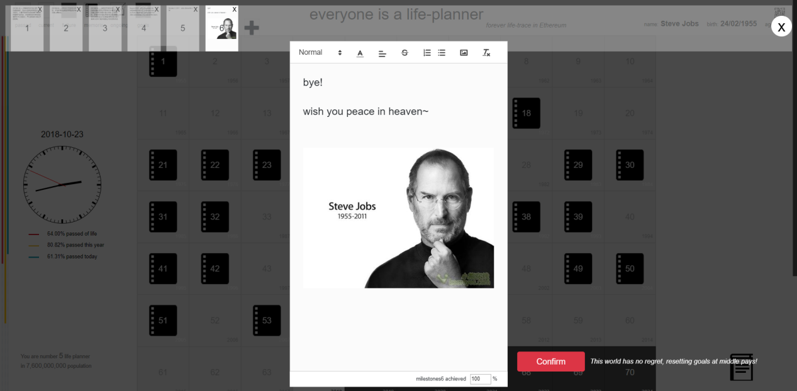Screen dimensions: 797x391
Task: Delete milestone thumbnail 5 with its X
Action: pyautogui.click(x=196, y=9)
